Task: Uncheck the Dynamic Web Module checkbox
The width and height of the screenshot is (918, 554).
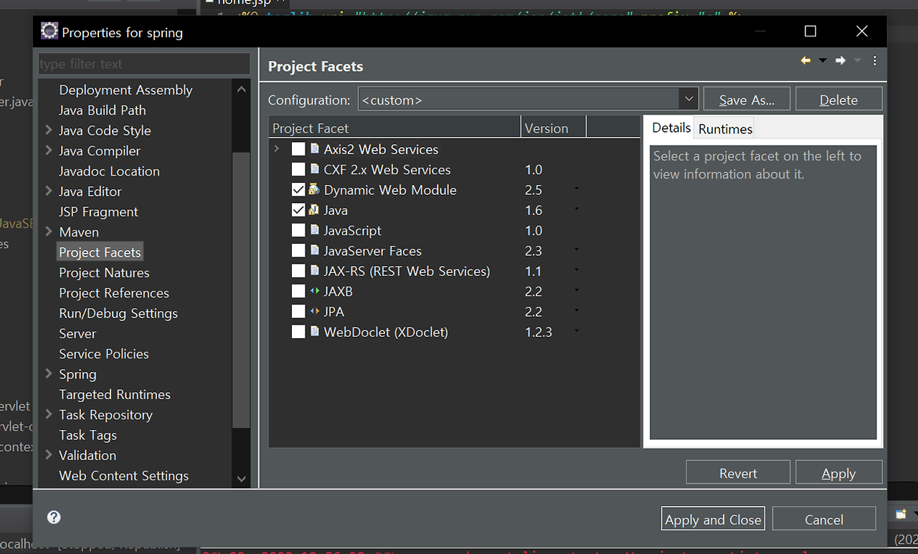Action: (x=298, y=190)
